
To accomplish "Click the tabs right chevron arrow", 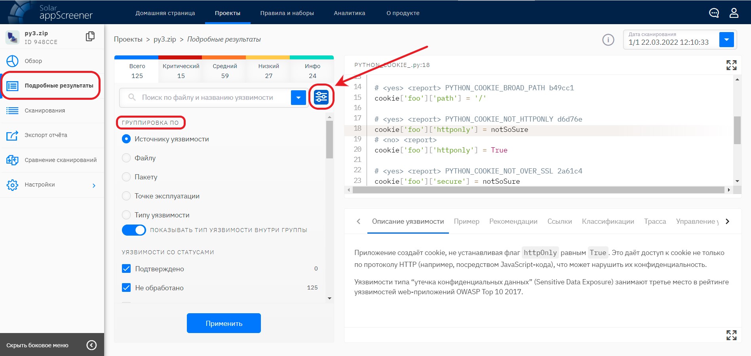I will (x=727, y=221).
